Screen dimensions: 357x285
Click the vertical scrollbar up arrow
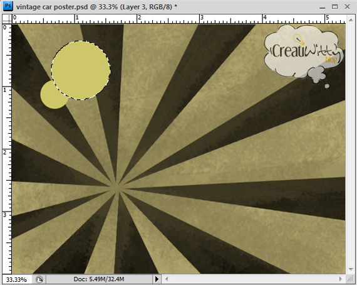[x=350, y=20]
